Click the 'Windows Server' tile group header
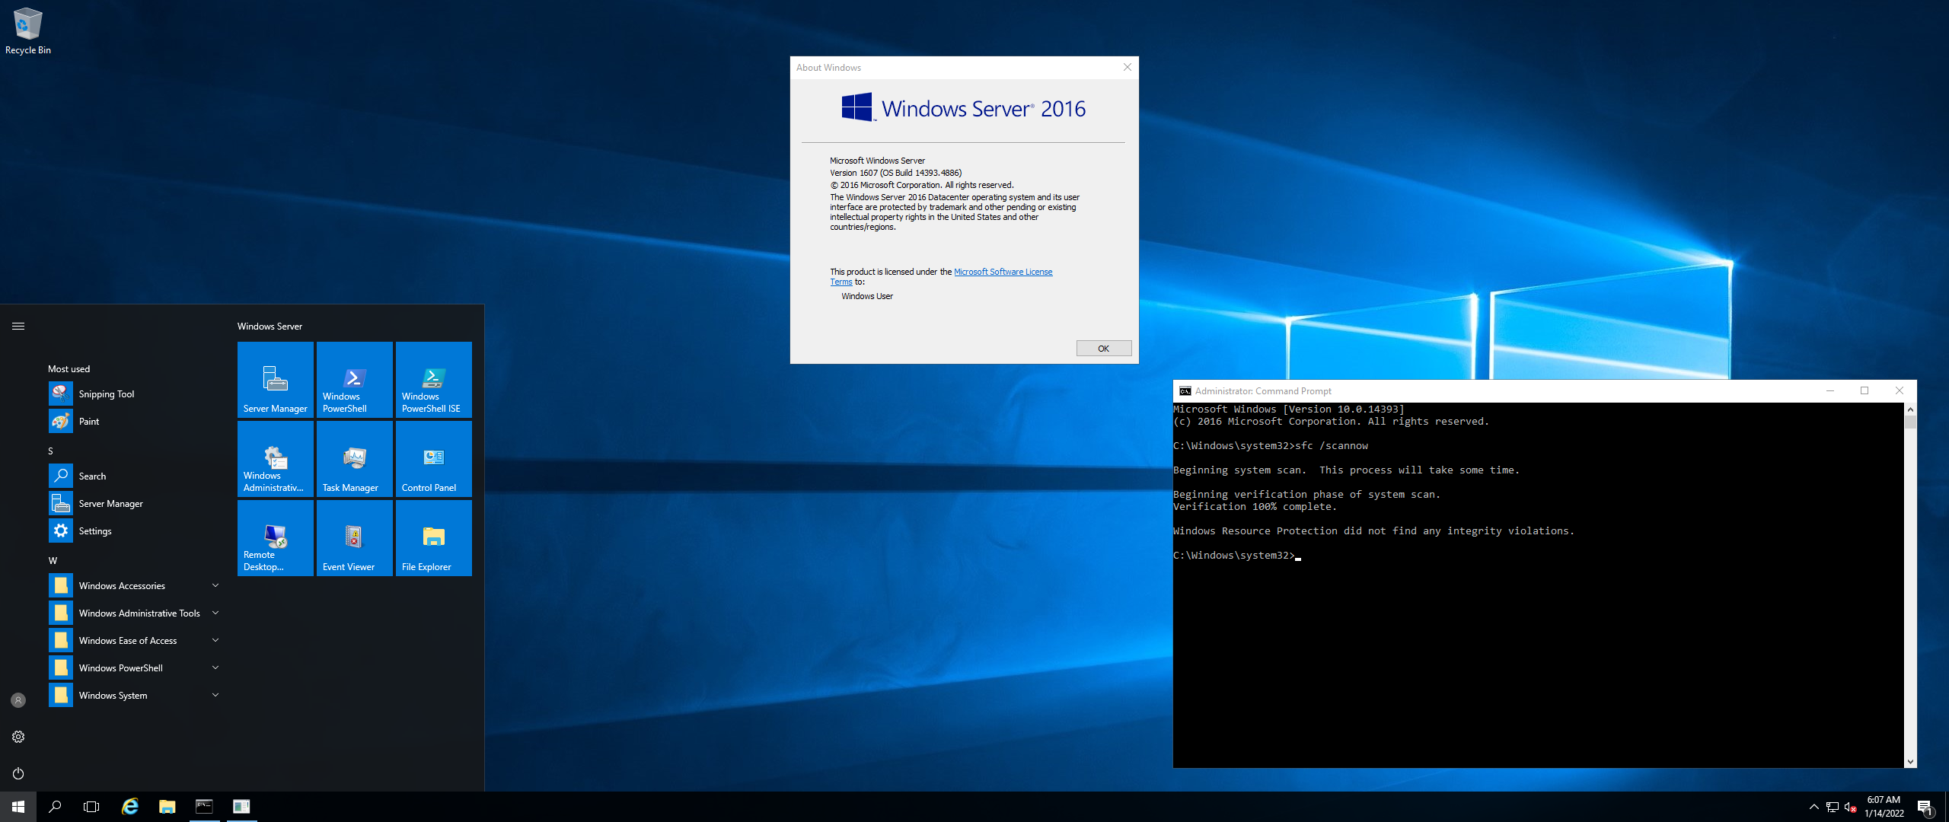The width and height of the screenshot is (1949, 822). coord(270,326)
